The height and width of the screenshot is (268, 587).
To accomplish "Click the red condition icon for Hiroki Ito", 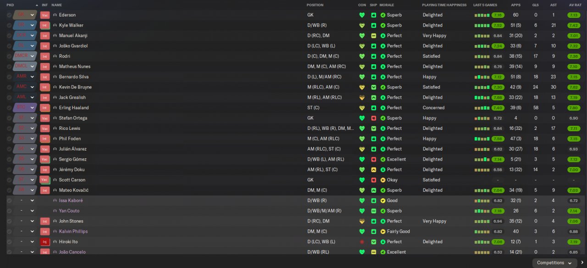I will [x=362, y=242].
